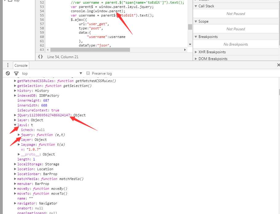
Task: Expand the jQuery1123069562748 Object entry
Action: click(x=15, y=115)
